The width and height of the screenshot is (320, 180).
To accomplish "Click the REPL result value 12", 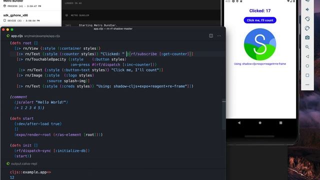I will click(x=12, y=177).
